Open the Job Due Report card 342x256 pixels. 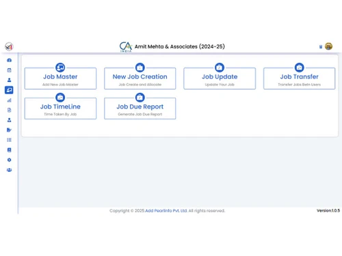(x=140, y=109)
